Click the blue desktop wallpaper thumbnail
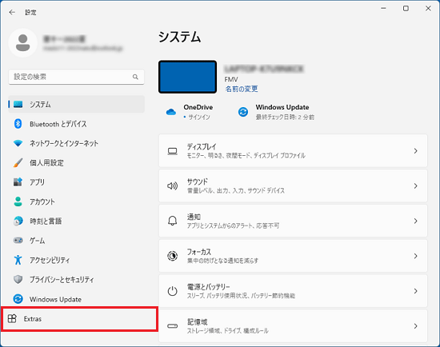The width and height of the screenshot is (440, 347). point(187,77)
